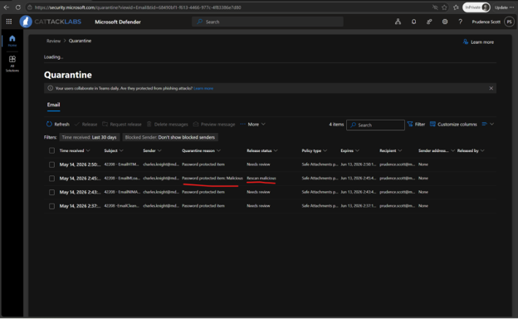
Task: Open the app launcher waffle icon
Action: (9, 22)
